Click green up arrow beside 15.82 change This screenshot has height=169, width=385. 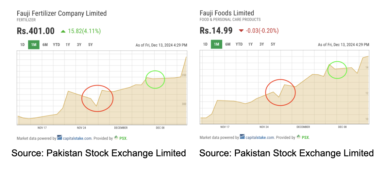click(x=63, y=31)
